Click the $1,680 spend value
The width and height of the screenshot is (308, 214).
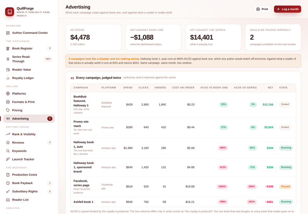128,148
